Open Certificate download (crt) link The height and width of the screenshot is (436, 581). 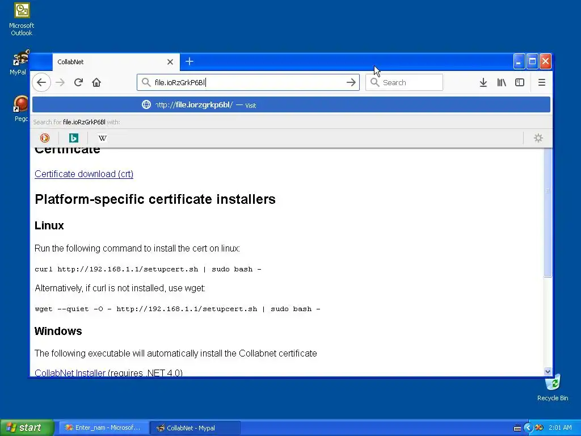84,174
